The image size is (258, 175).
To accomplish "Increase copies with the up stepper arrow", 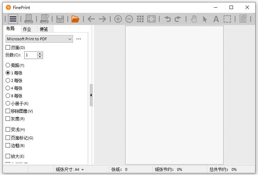I will 40,53.
